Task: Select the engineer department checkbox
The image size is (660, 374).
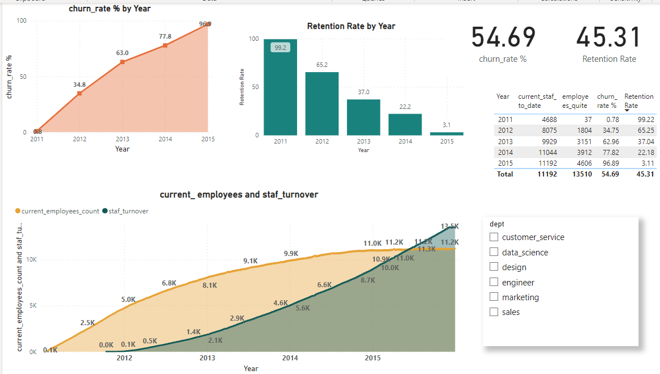Action: [494, 281]
